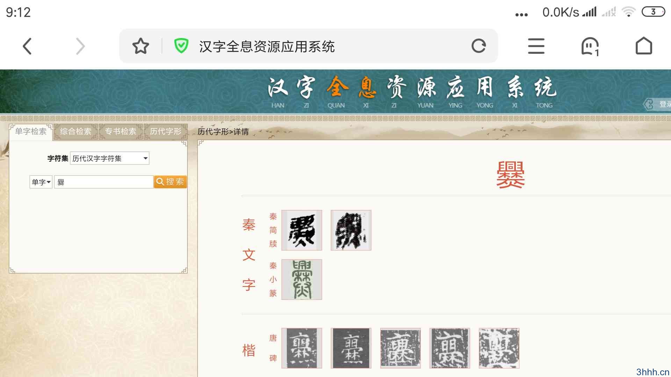
Task: Bookmark page with star icon
Action: tap(140, 46)
